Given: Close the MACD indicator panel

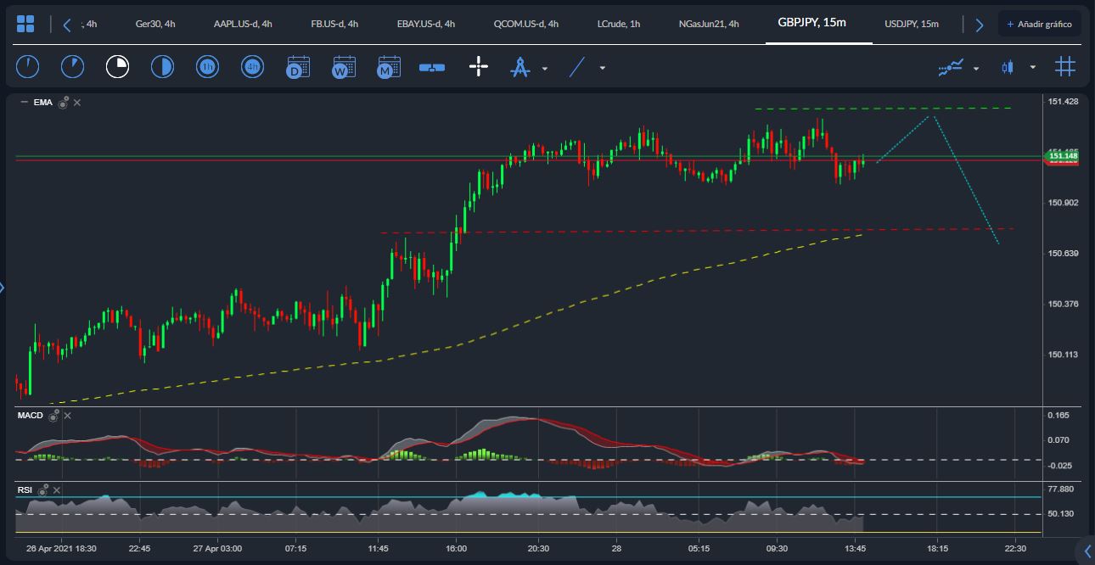Looking at the screenshot, I should click(x=68, y=416).
